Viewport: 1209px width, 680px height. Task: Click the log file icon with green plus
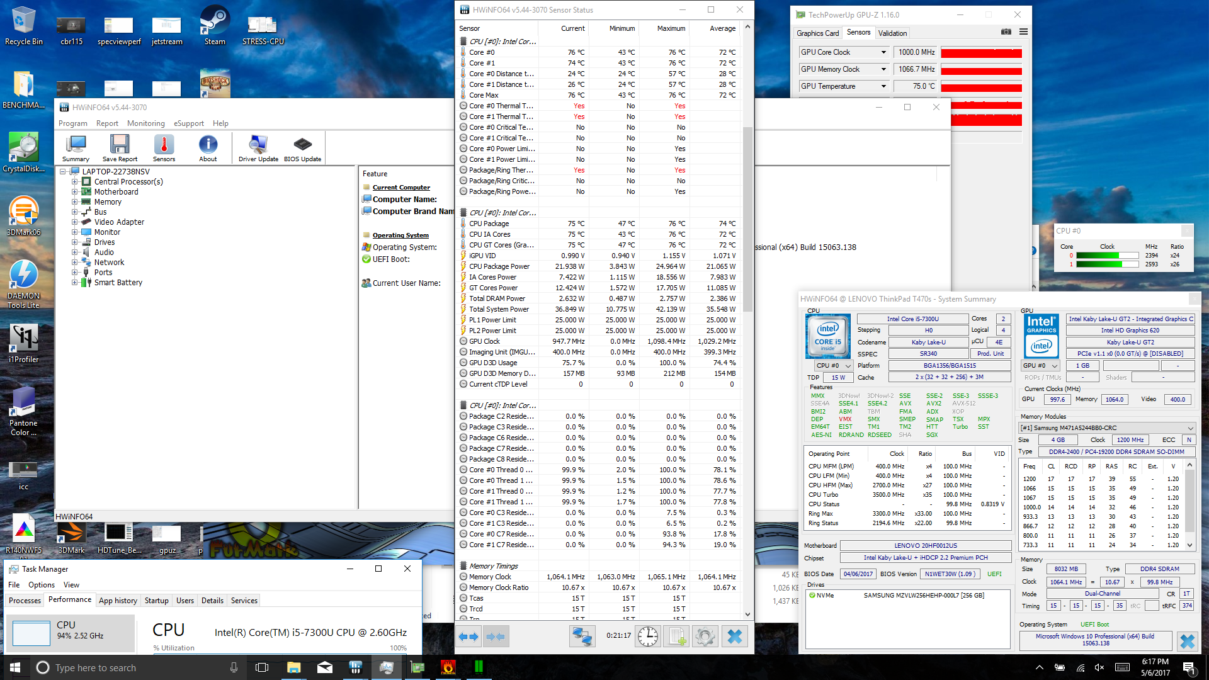(x=677, y=637)
